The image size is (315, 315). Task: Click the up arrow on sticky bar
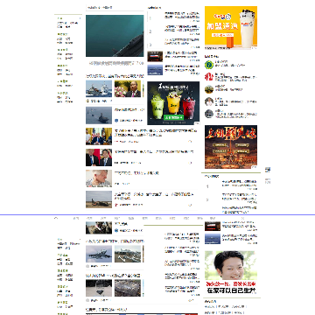pos(56,218)
